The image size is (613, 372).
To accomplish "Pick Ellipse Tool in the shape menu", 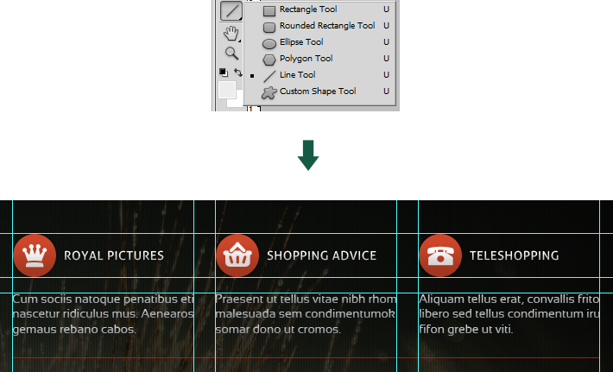I will [300, 42].
